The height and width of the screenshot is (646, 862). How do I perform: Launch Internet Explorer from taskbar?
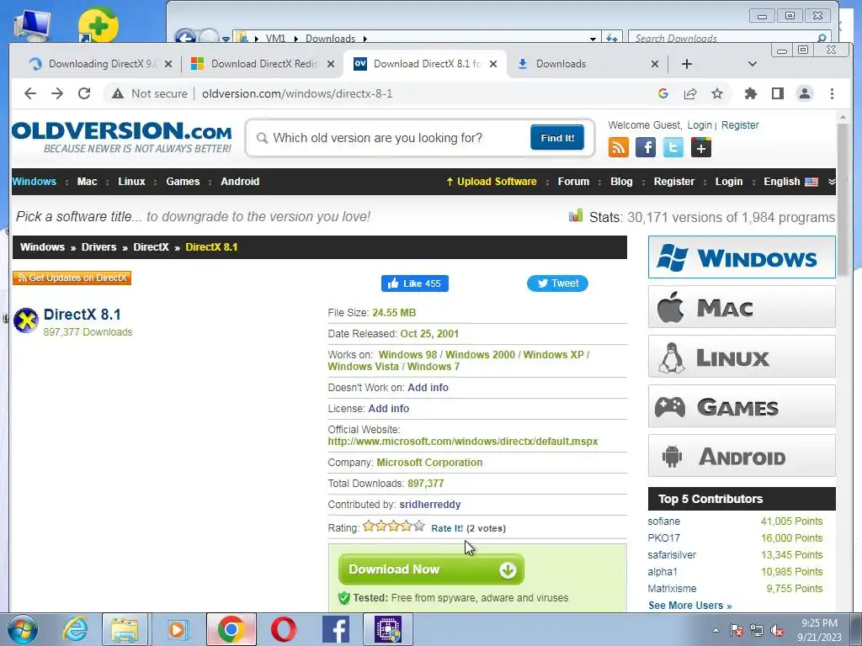[x=75, y=629]
